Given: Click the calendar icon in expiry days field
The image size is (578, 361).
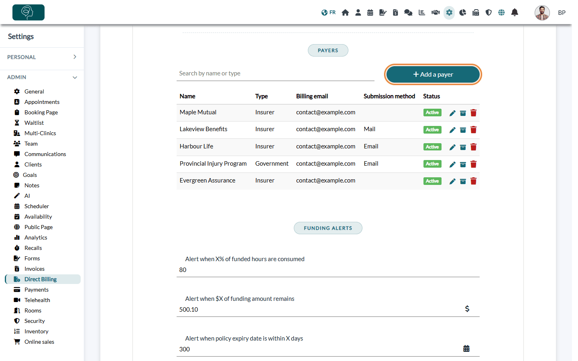Looking at the screenshot, I should (466, 349).
